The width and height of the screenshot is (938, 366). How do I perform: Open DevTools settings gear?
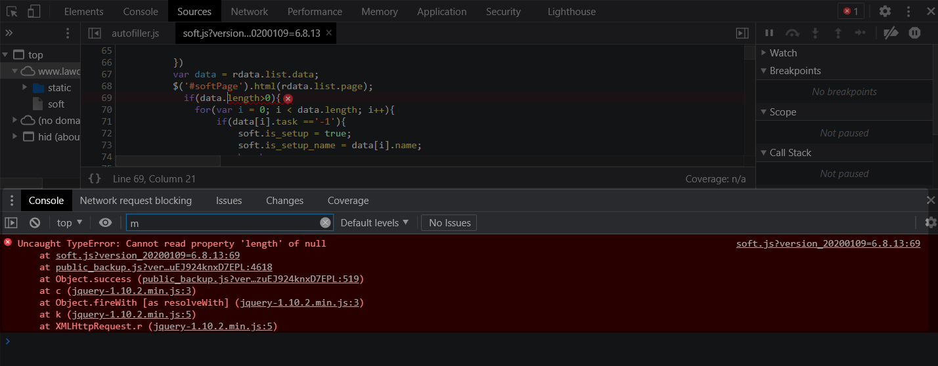coord(885,11)
